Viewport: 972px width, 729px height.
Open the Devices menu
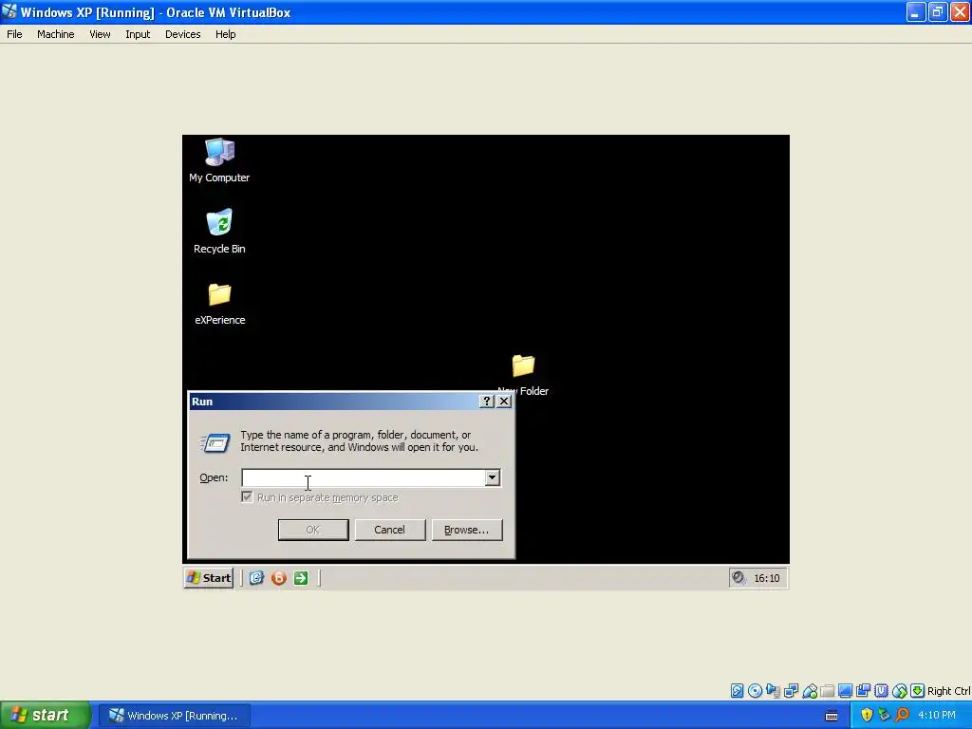[x=183, y=34]
